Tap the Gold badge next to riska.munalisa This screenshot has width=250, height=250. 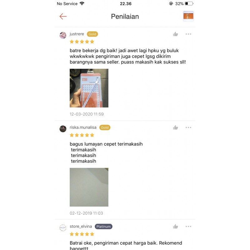(105, 127)
